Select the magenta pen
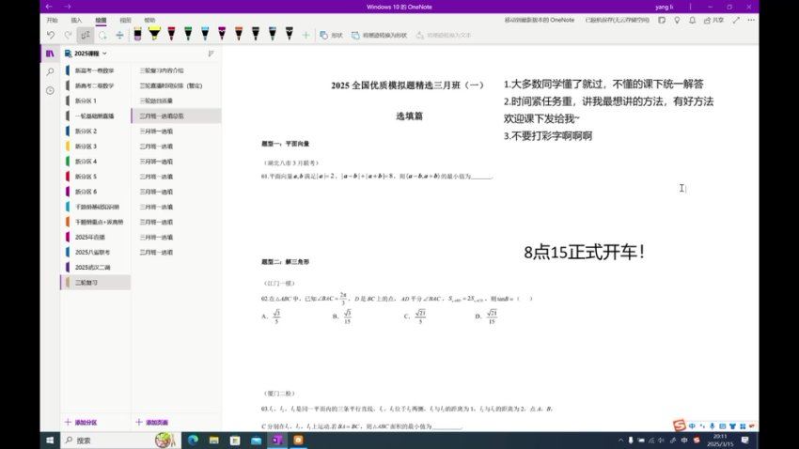Image resolution: width=799 pixels, height=449 pixels. click(x=222, y=34)
